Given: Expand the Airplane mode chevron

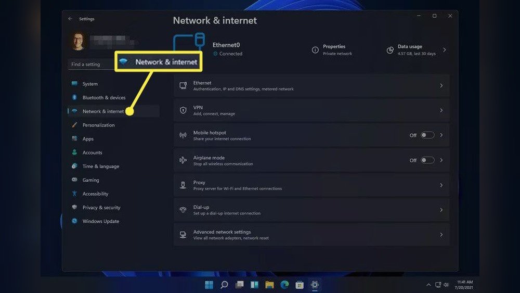Looking at the screenshot, I should point(441,160).
